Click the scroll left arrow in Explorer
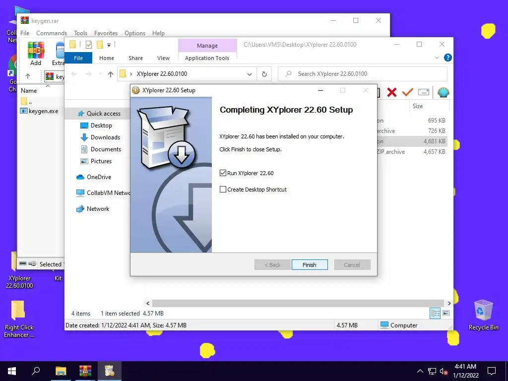Viewport: 508px width, 381px height. (x=148, y=303)
